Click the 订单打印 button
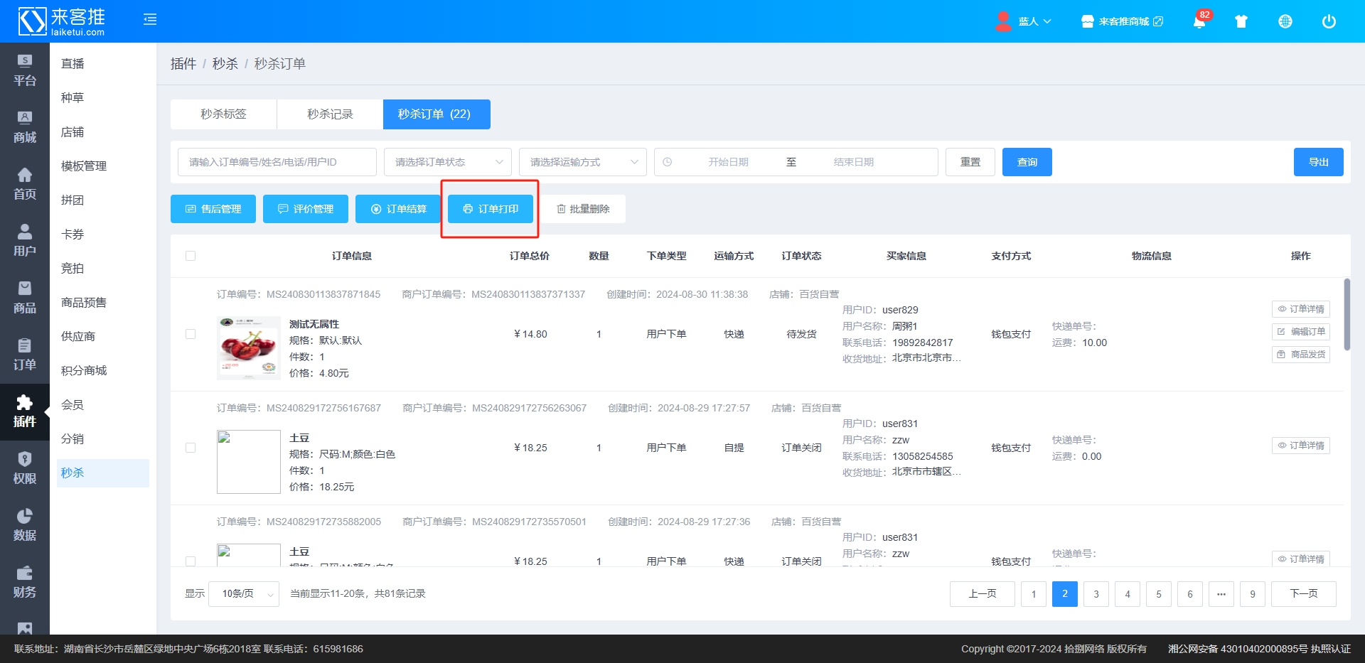The width and height of the screenshot is (1365, 663). (x=491, y=209)
